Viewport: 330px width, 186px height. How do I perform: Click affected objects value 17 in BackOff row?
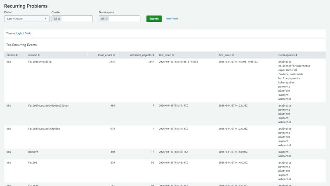[153, 152]
